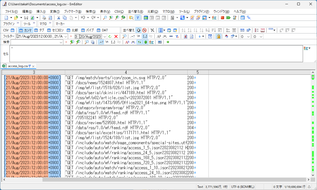Screen dimensions: 317x190
Task: Expand the Plugins (プラグイン) toolbar chevron
Action: pos(18,23)
